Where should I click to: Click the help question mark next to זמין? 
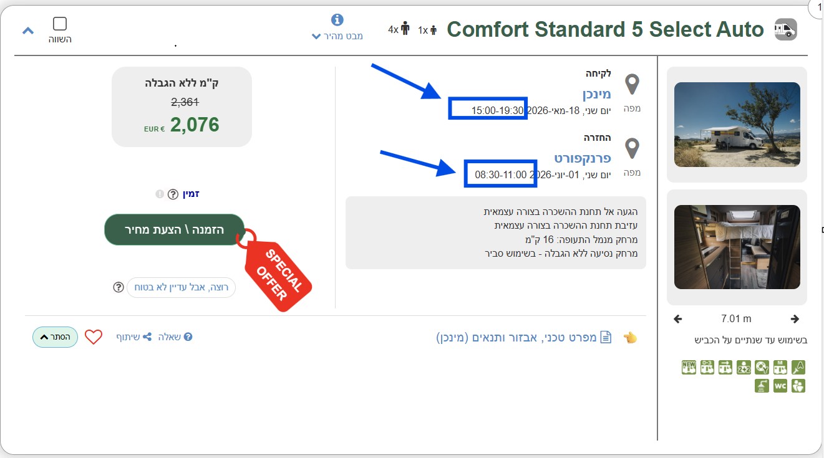coord(173,194)
